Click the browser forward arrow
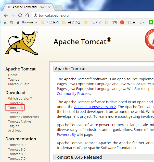The height and width of the screenshot is (162, 154). pyautogui.click(x=13, y=16)
